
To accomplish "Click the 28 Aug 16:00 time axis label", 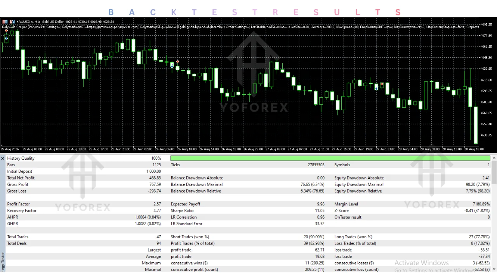I will 474,149.
